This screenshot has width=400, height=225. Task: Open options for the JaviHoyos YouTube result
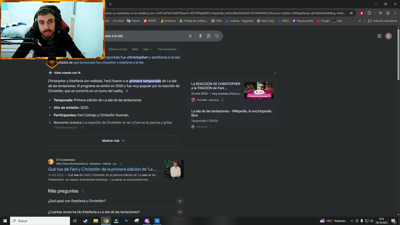[x=222, y=100]
